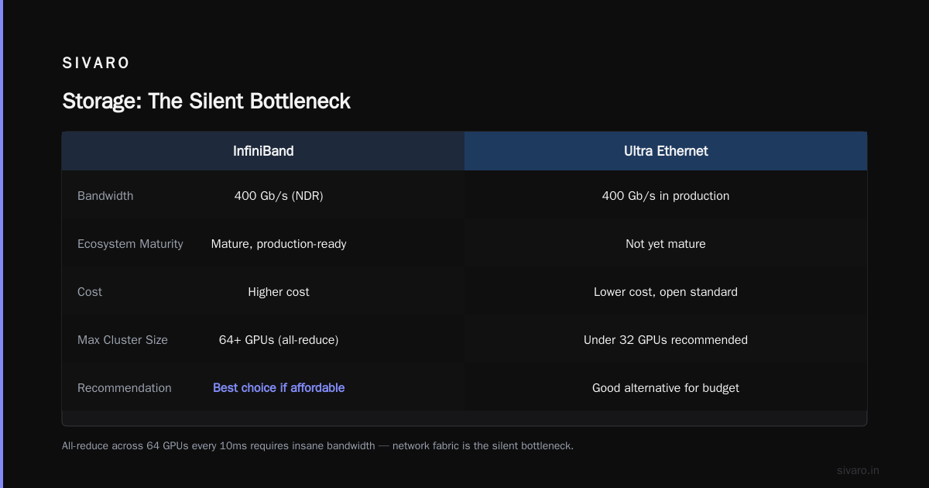Click the highlighted 'Best choice if affordable' text
Screen dimensions: 929x488
click(279, 388)
